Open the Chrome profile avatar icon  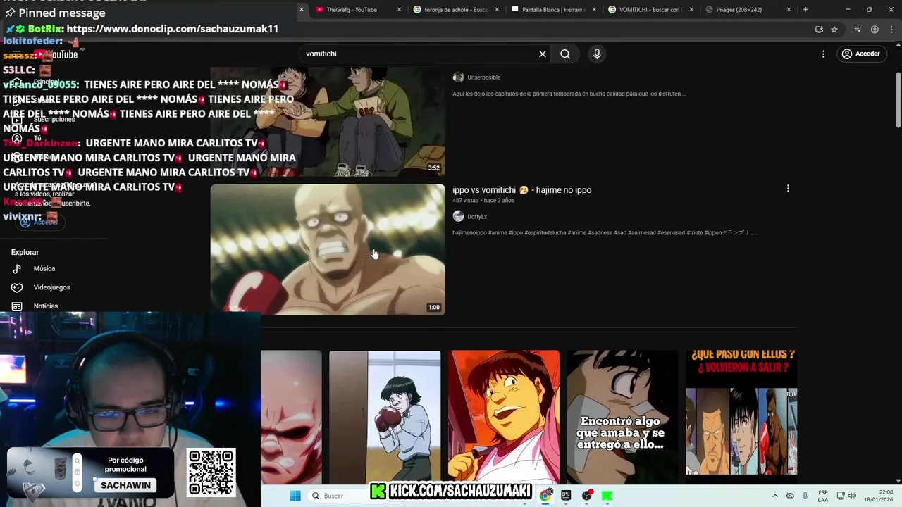875,30
